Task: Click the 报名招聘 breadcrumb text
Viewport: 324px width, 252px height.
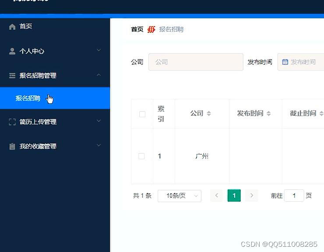Action: [171, 29]
